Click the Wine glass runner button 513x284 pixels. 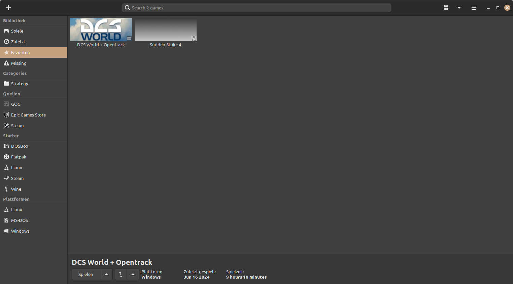[x=121, y=274]
